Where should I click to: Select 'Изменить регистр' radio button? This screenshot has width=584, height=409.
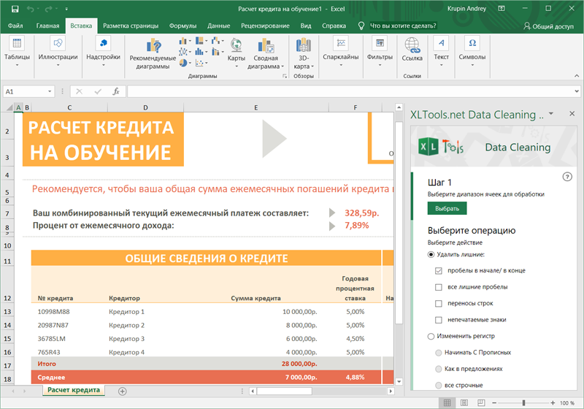tap(431, 336)
